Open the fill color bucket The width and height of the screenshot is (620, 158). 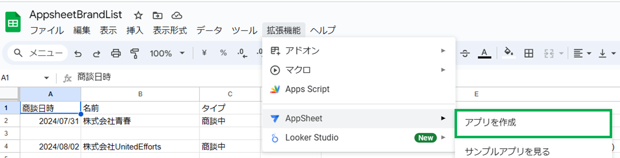pos(509,53)
